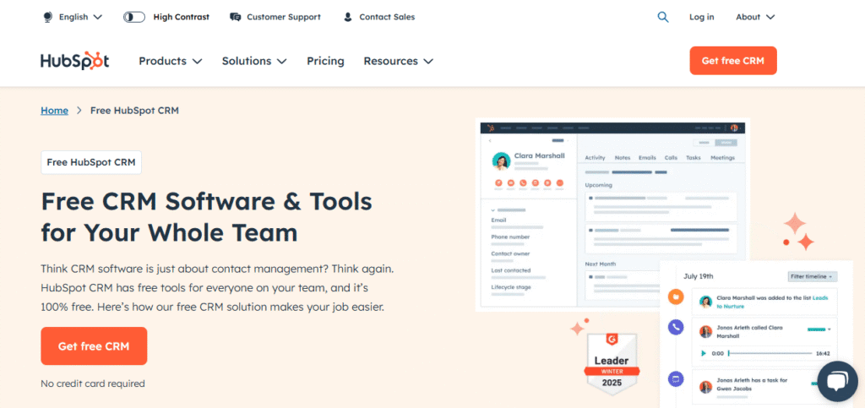This screenshot has width=865, height=408.
Task: Expand the Solutions menu
Action: point(254,61)
